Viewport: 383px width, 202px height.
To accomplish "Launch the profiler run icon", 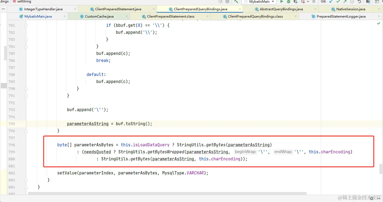I will pos(303,2).
